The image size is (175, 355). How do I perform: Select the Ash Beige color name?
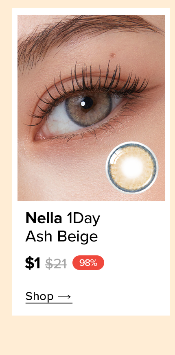point(61,237)
